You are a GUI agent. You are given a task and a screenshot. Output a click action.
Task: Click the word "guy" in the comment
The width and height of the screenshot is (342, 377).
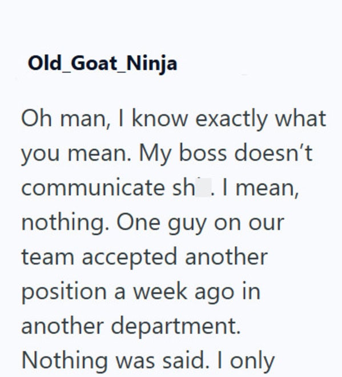pos(187,224)
